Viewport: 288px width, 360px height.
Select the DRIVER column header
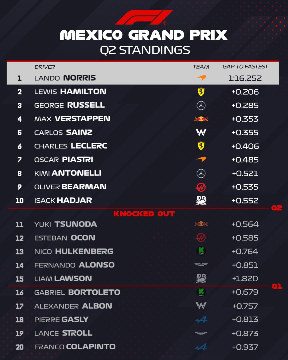click(45, 67)
